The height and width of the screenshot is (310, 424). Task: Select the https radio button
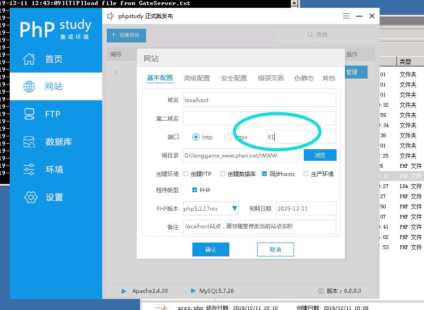click(228, 137)
